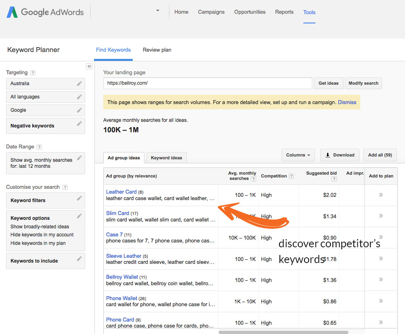Select the Tools menu item

click(x=309, y=12)
